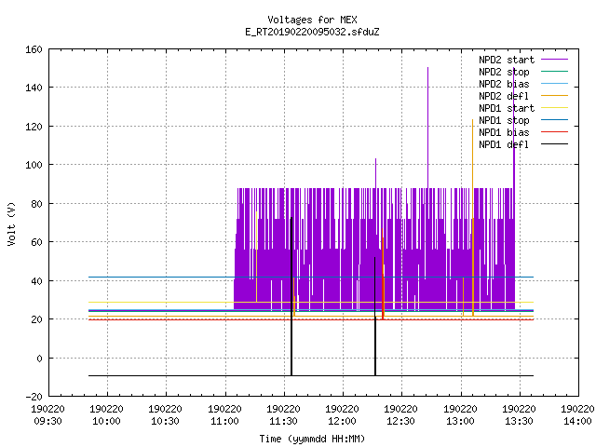Click the x-axis tick label 11:30
The width and height of the screenshot is (596, 447).
click(x=283, y=421)
